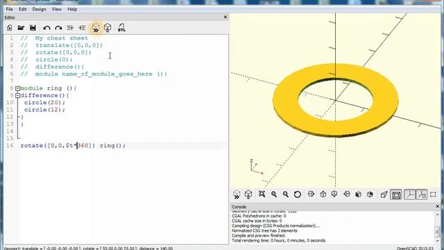Open a file with the folder icon
Screen dimensions: 444x250
(x=21, y=28)
